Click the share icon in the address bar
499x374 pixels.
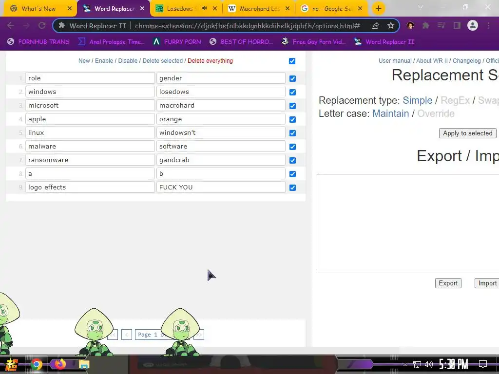pos(375,26)
